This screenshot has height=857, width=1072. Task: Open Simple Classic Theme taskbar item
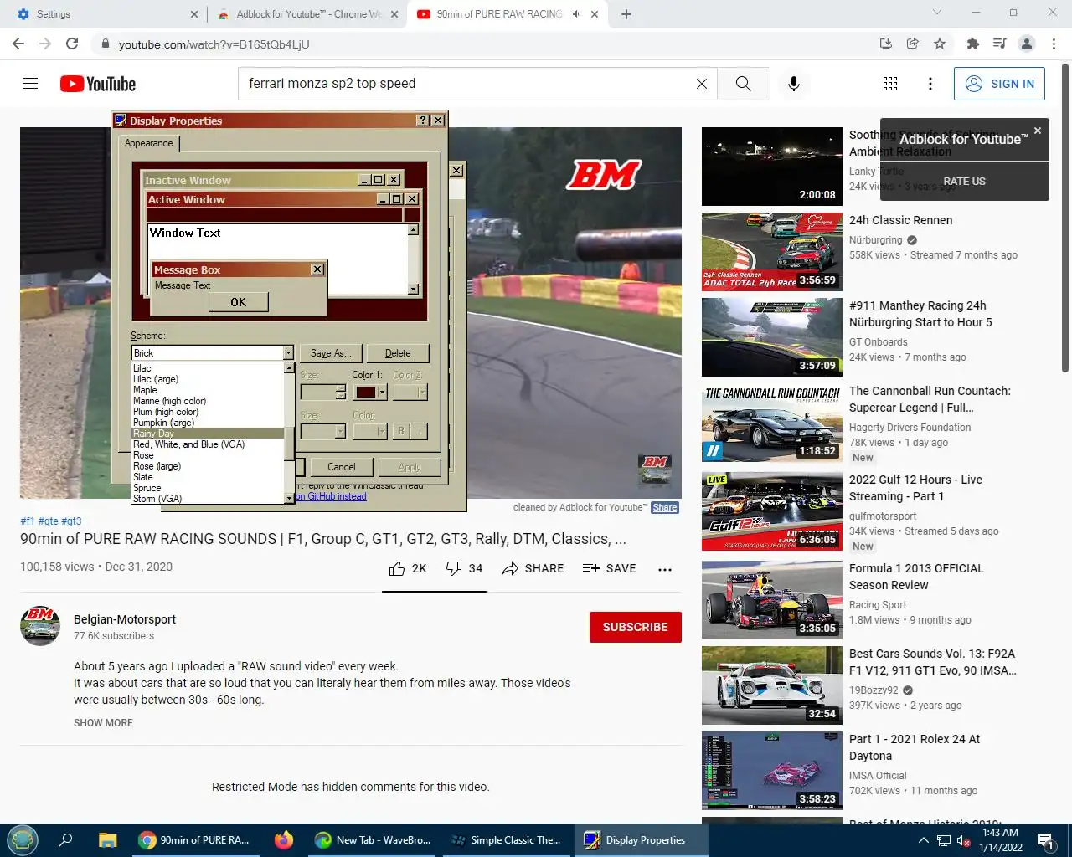click(x=506, y=840)
